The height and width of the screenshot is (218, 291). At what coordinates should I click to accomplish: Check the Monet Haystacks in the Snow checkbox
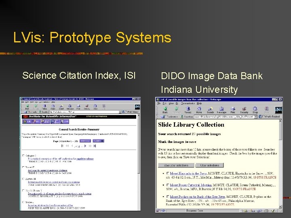click(168, 173)
